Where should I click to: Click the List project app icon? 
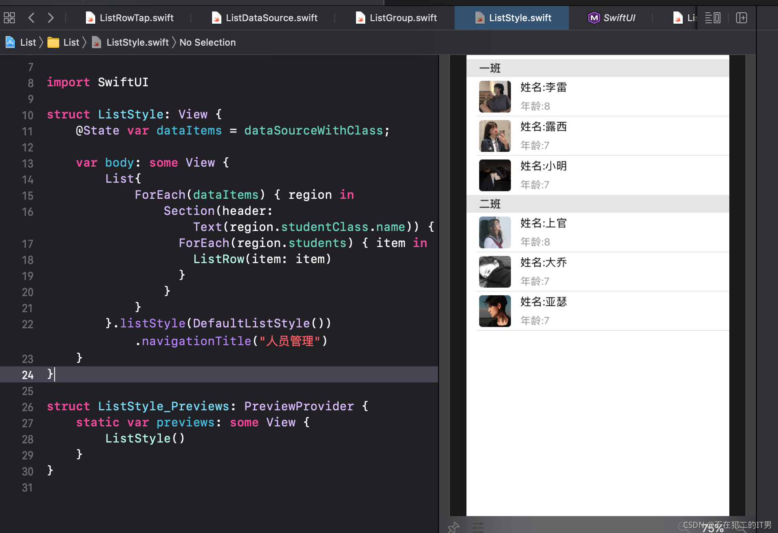click(10, 42)
